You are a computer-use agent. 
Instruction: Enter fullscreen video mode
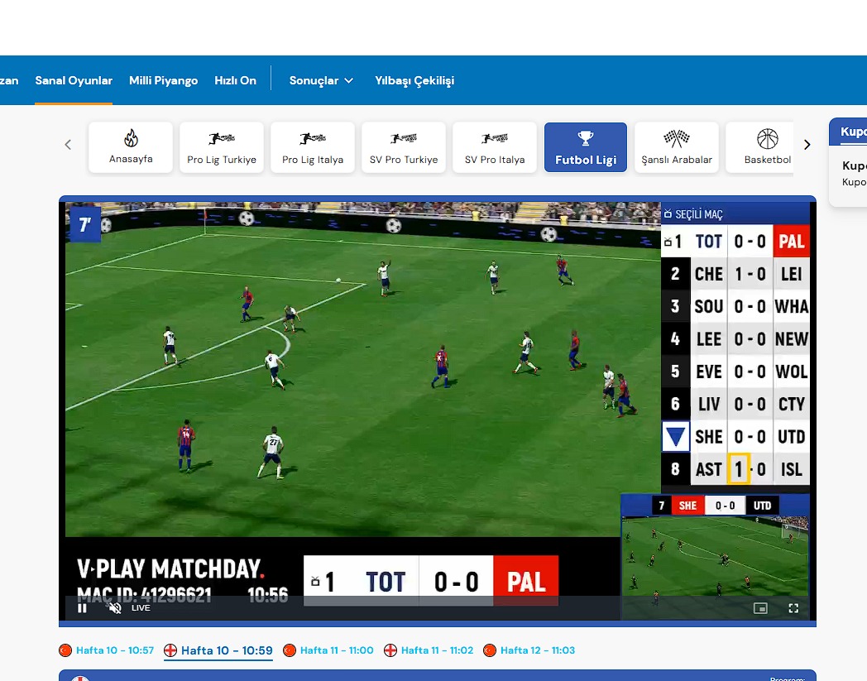point(793,608)
